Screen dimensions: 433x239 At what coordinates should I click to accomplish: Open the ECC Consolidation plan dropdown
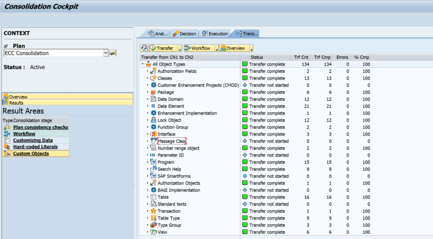pyautogui.click(x=106, y=53)
